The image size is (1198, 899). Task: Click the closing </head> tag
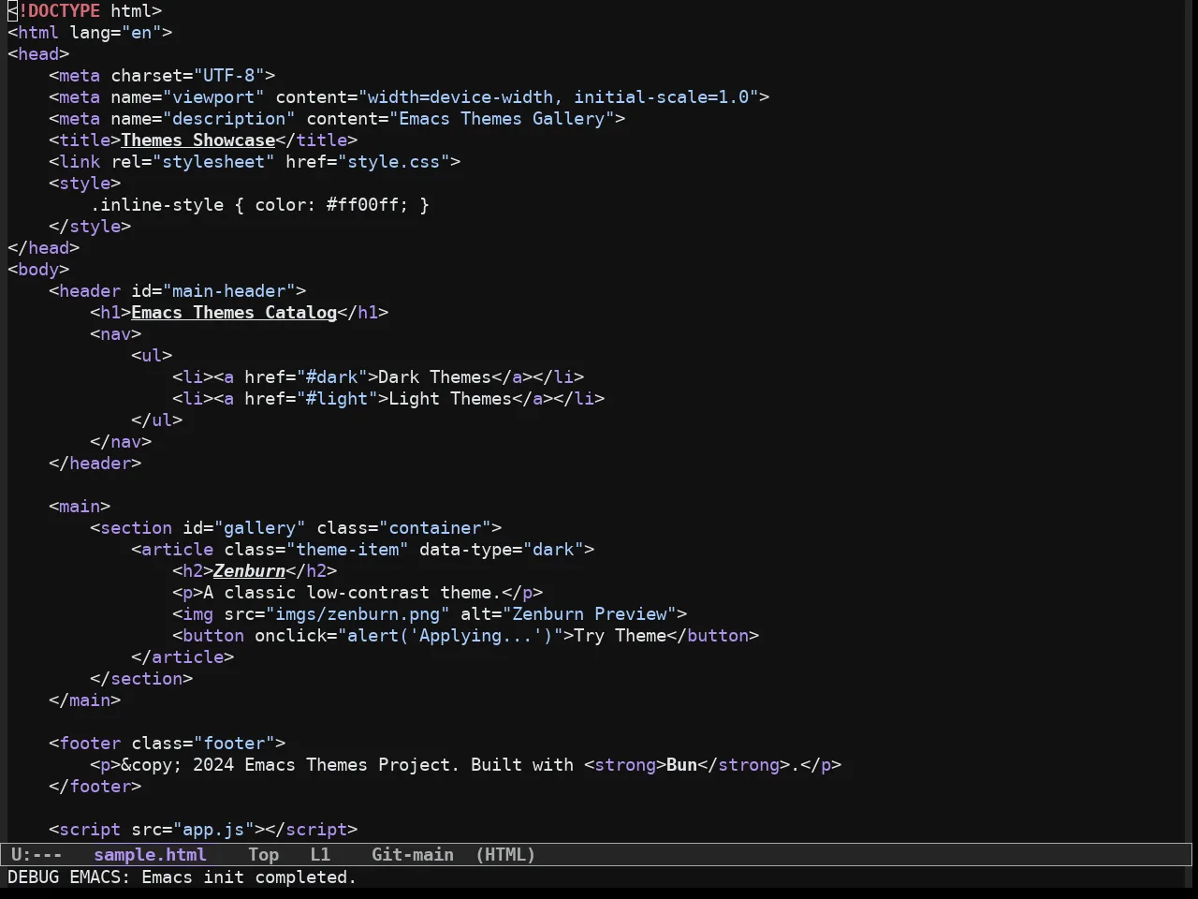point(44,248)
